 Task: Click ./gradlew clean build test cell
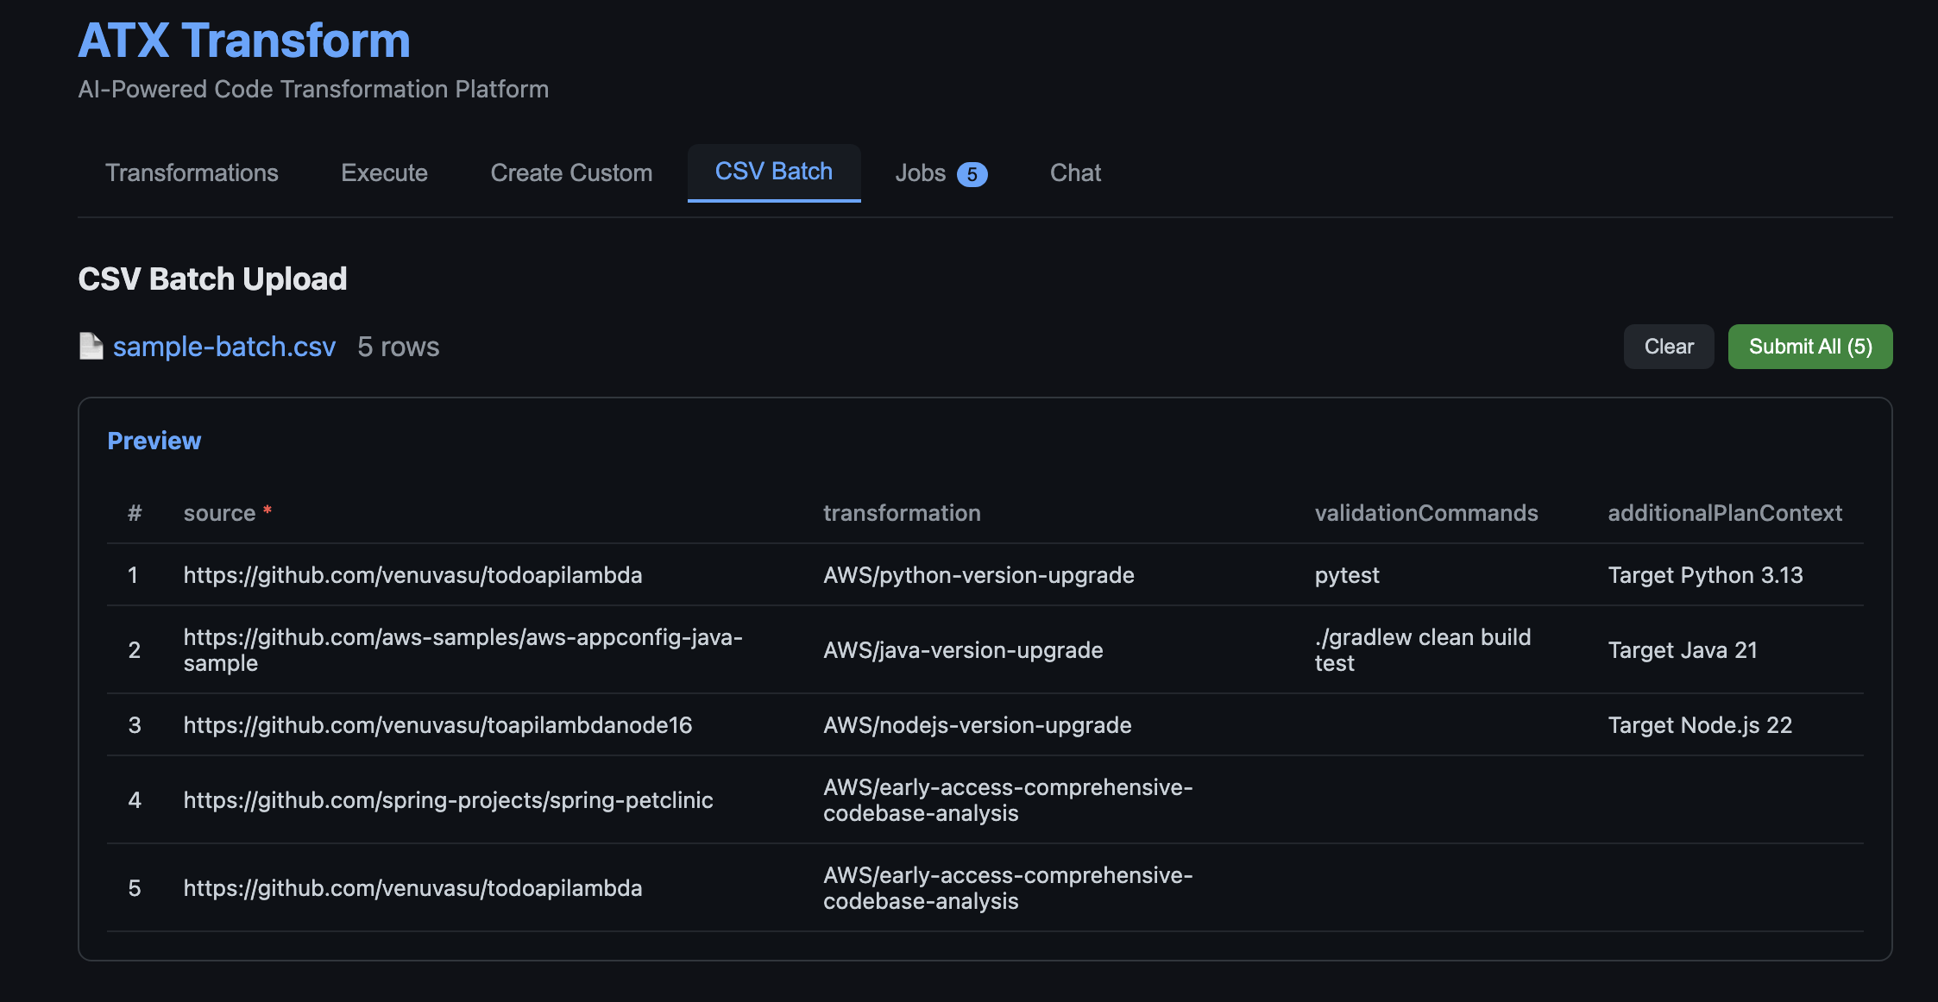point(1423,650)
